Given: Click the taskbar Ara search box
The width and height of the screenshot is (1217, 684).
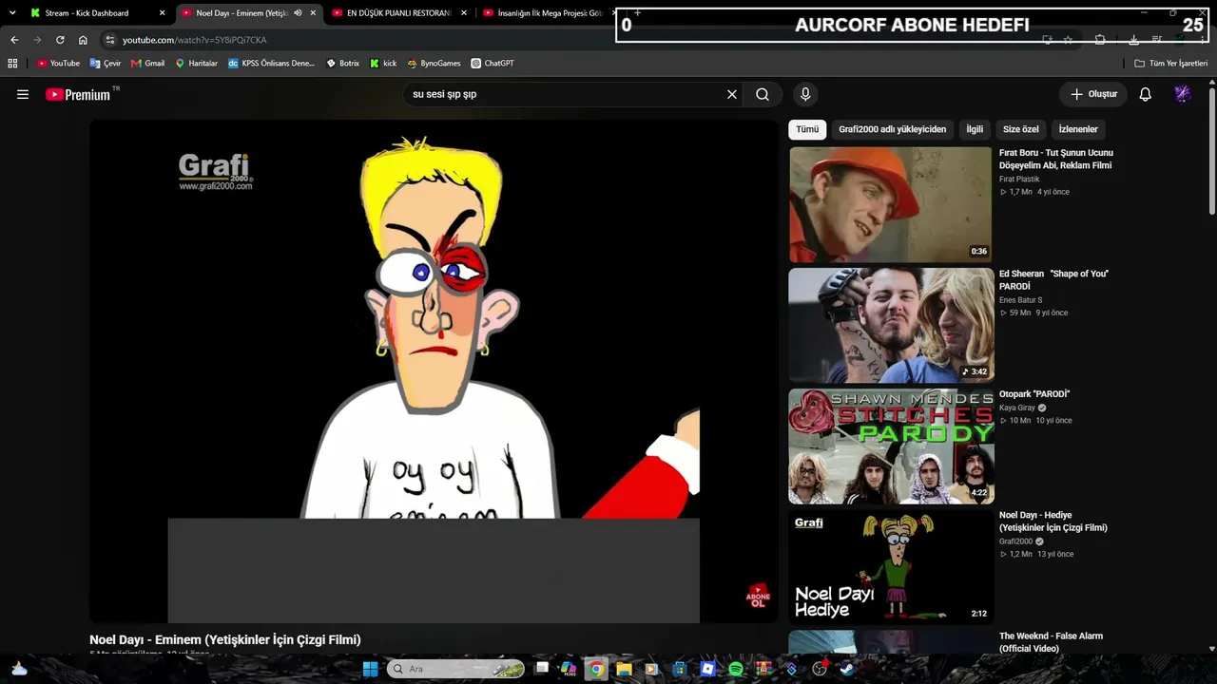Looking at the screenshot, I should [455, 669].
